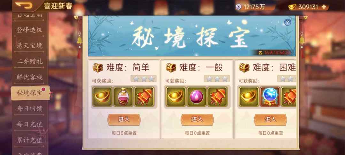Image resolution: width=345 pixels, height=155 pixels.
Task: Tap the plus icon beside gold ingots
Action: tap(324, 7)
